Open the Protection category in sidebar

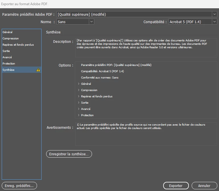pyautogui.click(x=22, y=64)
